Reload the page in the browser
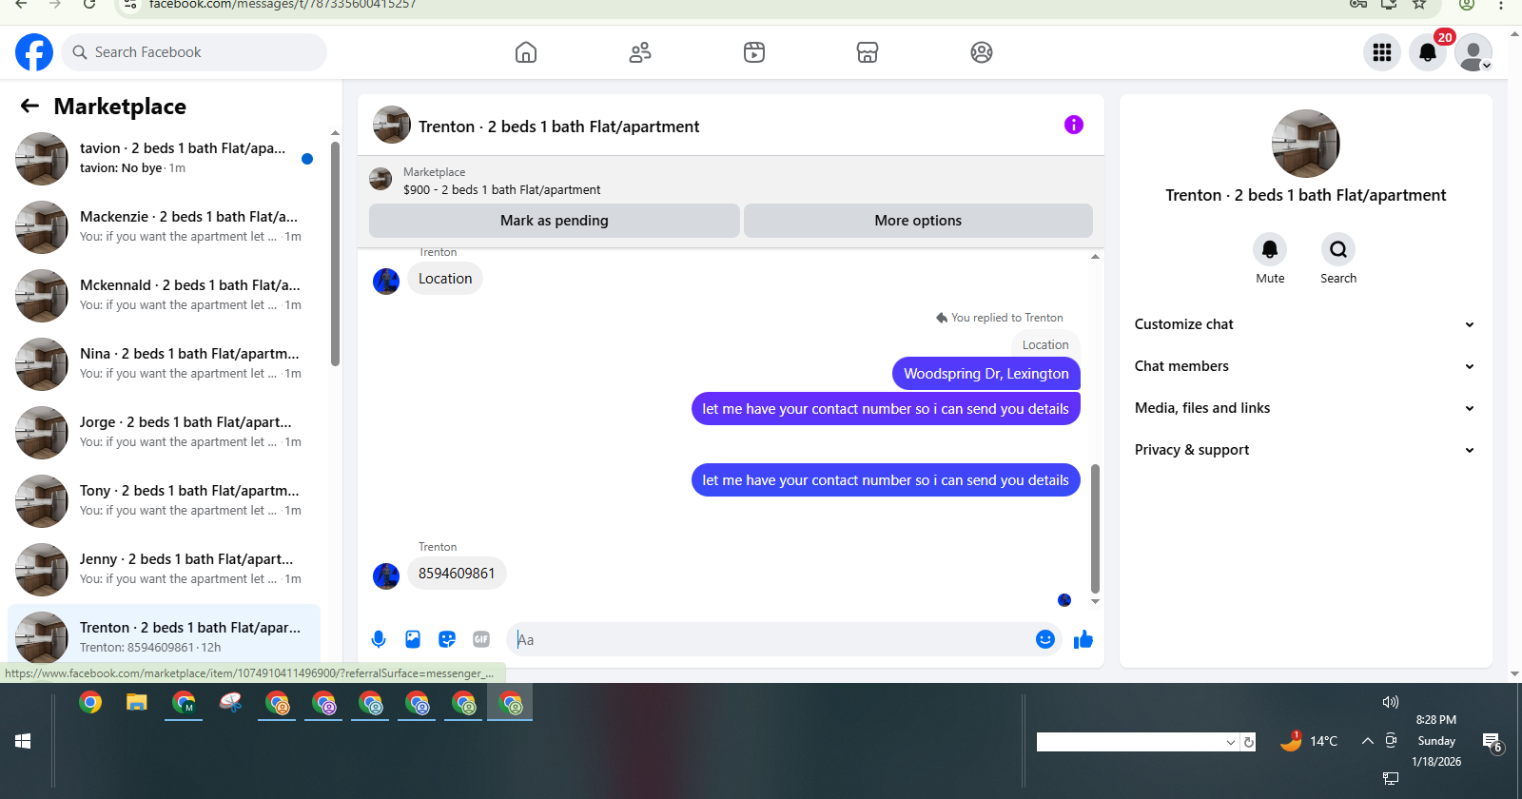This screenshot has height=799, width=1522. pyautogui.click(x=89, y=5)
